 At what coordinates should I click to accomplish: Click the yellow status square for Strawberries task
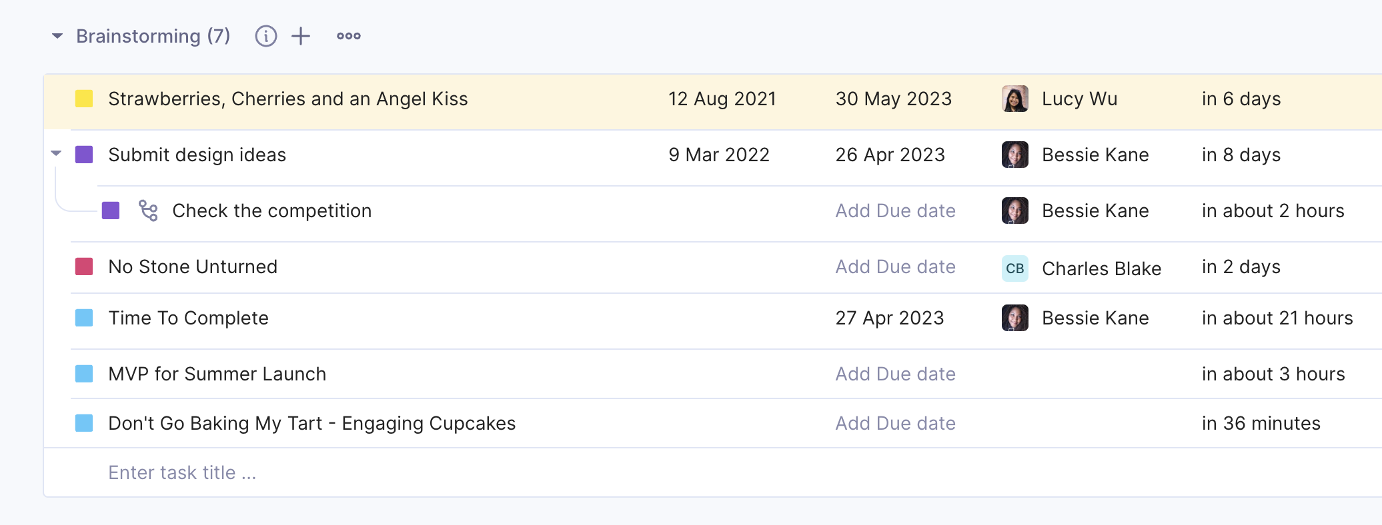pos(84,99)
